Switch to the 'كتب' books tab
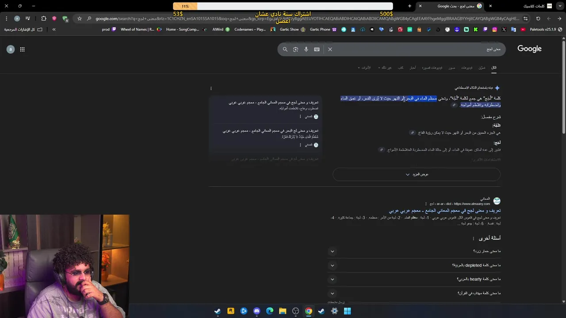The width and height of the screenshot is (566, 318). 401,68
